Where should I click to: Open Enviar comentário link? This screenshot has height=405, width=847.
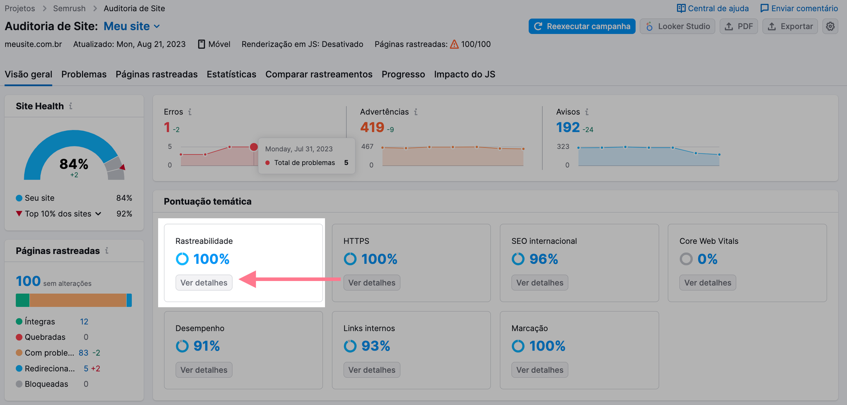click(x=799, y=8)
